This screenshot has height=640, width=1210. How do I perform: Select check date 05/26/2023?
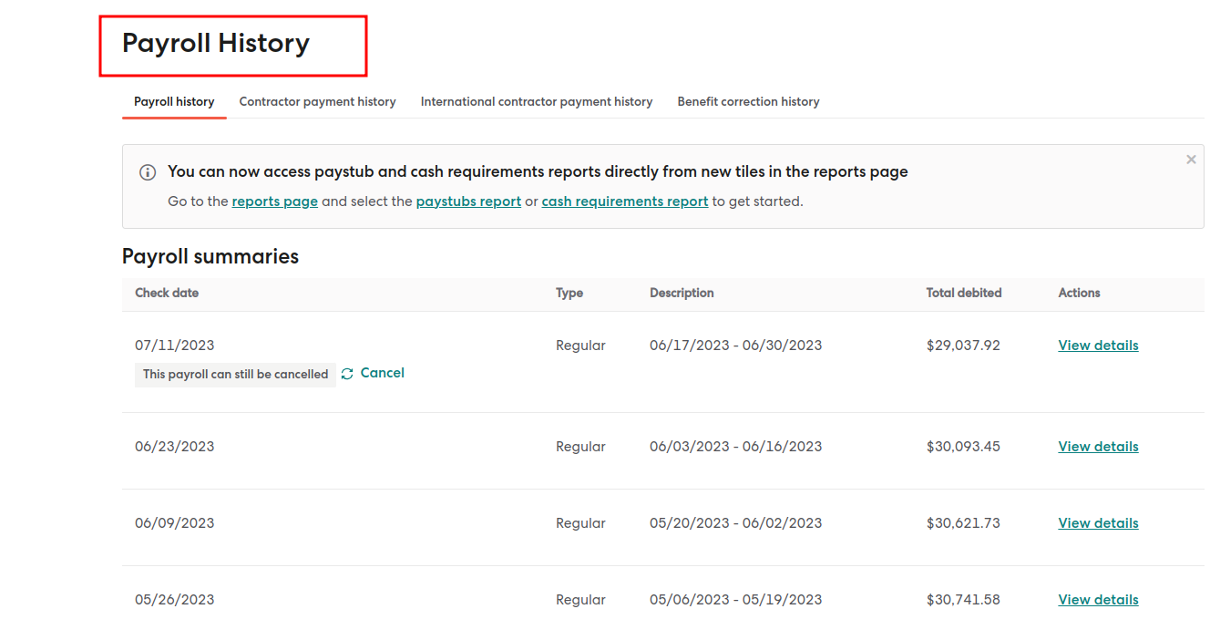coord(175,600)
